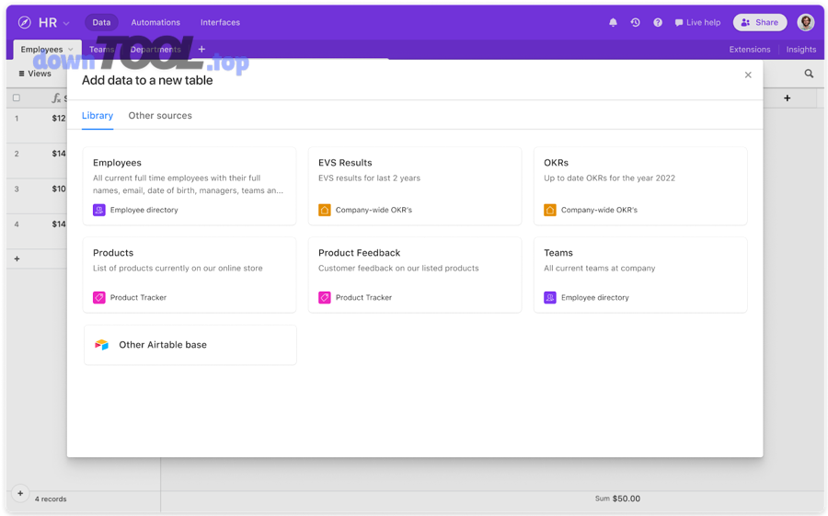Tick the select-all records checkbox

(17, 97)
